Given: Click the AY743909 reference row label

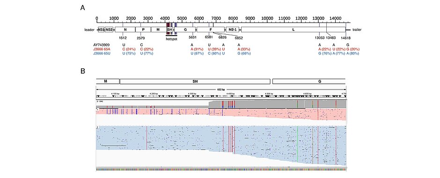Looking at the screenshot, I should (x=101, y=45).
